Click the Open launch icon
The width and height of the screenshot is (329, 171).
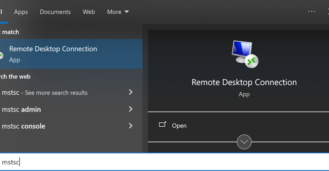(163, 124)
